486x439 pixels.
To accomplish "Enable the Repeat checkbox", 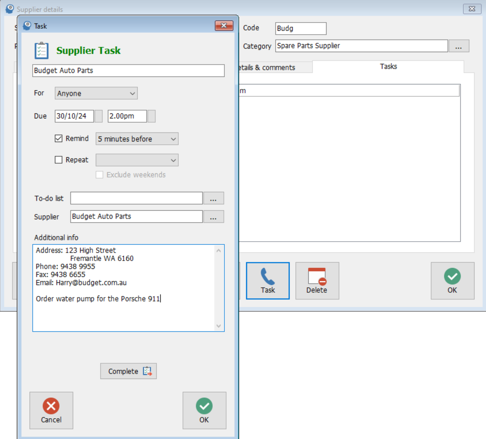I will point(59,160).
